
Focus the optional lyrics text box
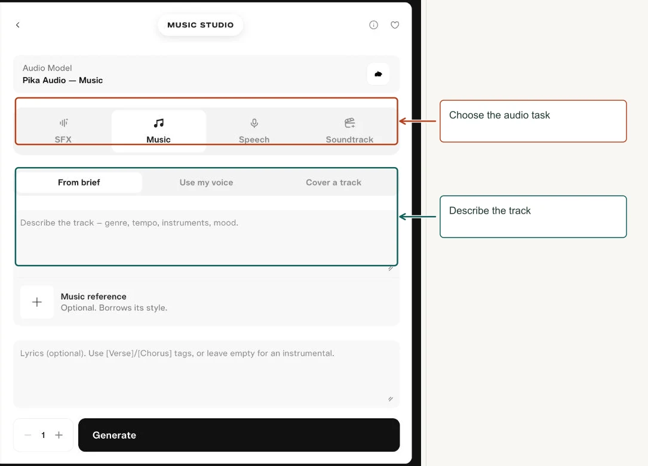206,374
